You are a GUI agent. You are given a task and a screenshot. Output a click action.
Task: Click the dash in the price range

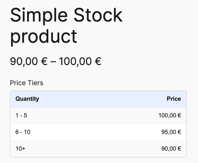click(x=53, y=62)
